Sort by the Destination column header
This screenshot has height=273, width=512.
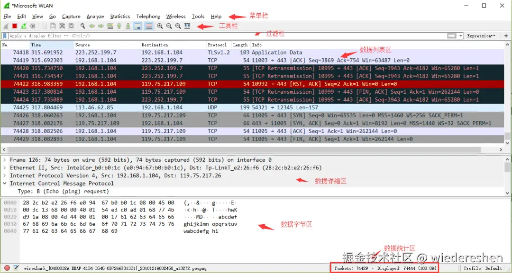tap(173, 45)
